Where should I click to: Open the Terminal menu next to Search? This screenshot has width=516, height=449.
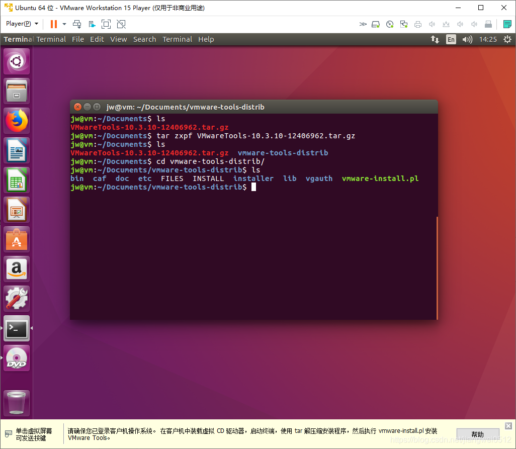tap(177, 39)
